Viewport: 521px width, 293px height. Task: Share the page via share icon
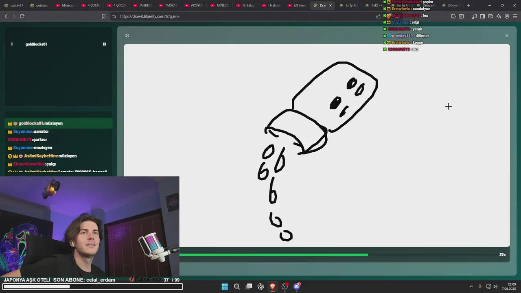pyautogui.click(x=379, y=16)
